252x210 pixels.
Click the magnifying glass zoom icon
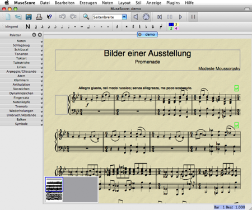click(x=86, y=17)
